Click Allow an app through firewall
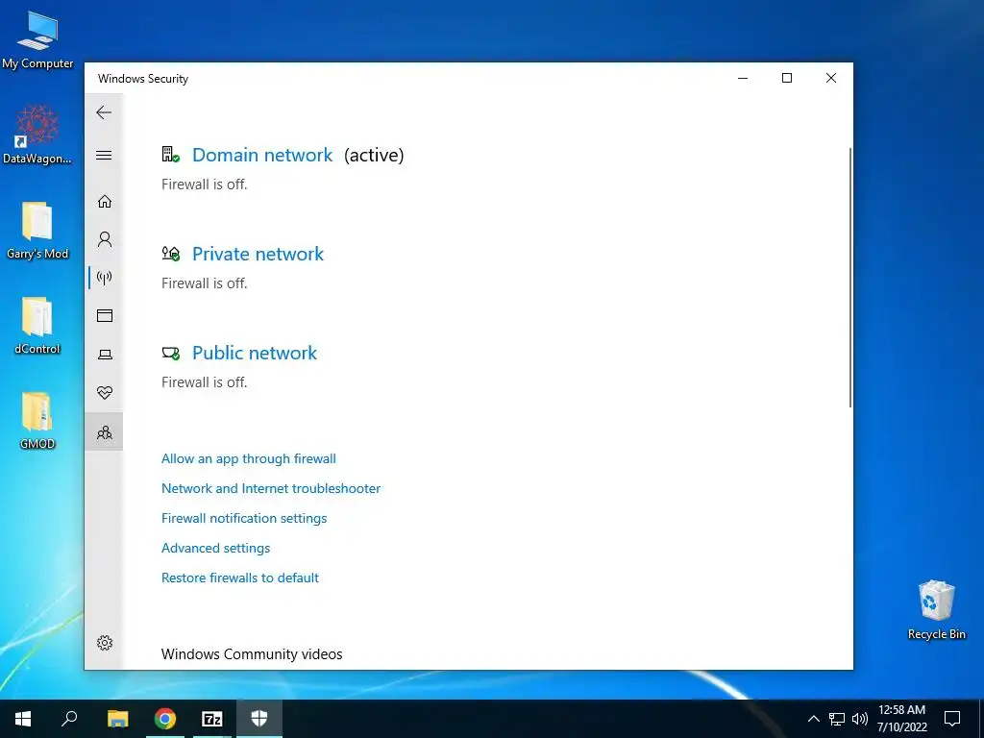The width and height of the screenshot is (984, 738). tap(249, 458)
